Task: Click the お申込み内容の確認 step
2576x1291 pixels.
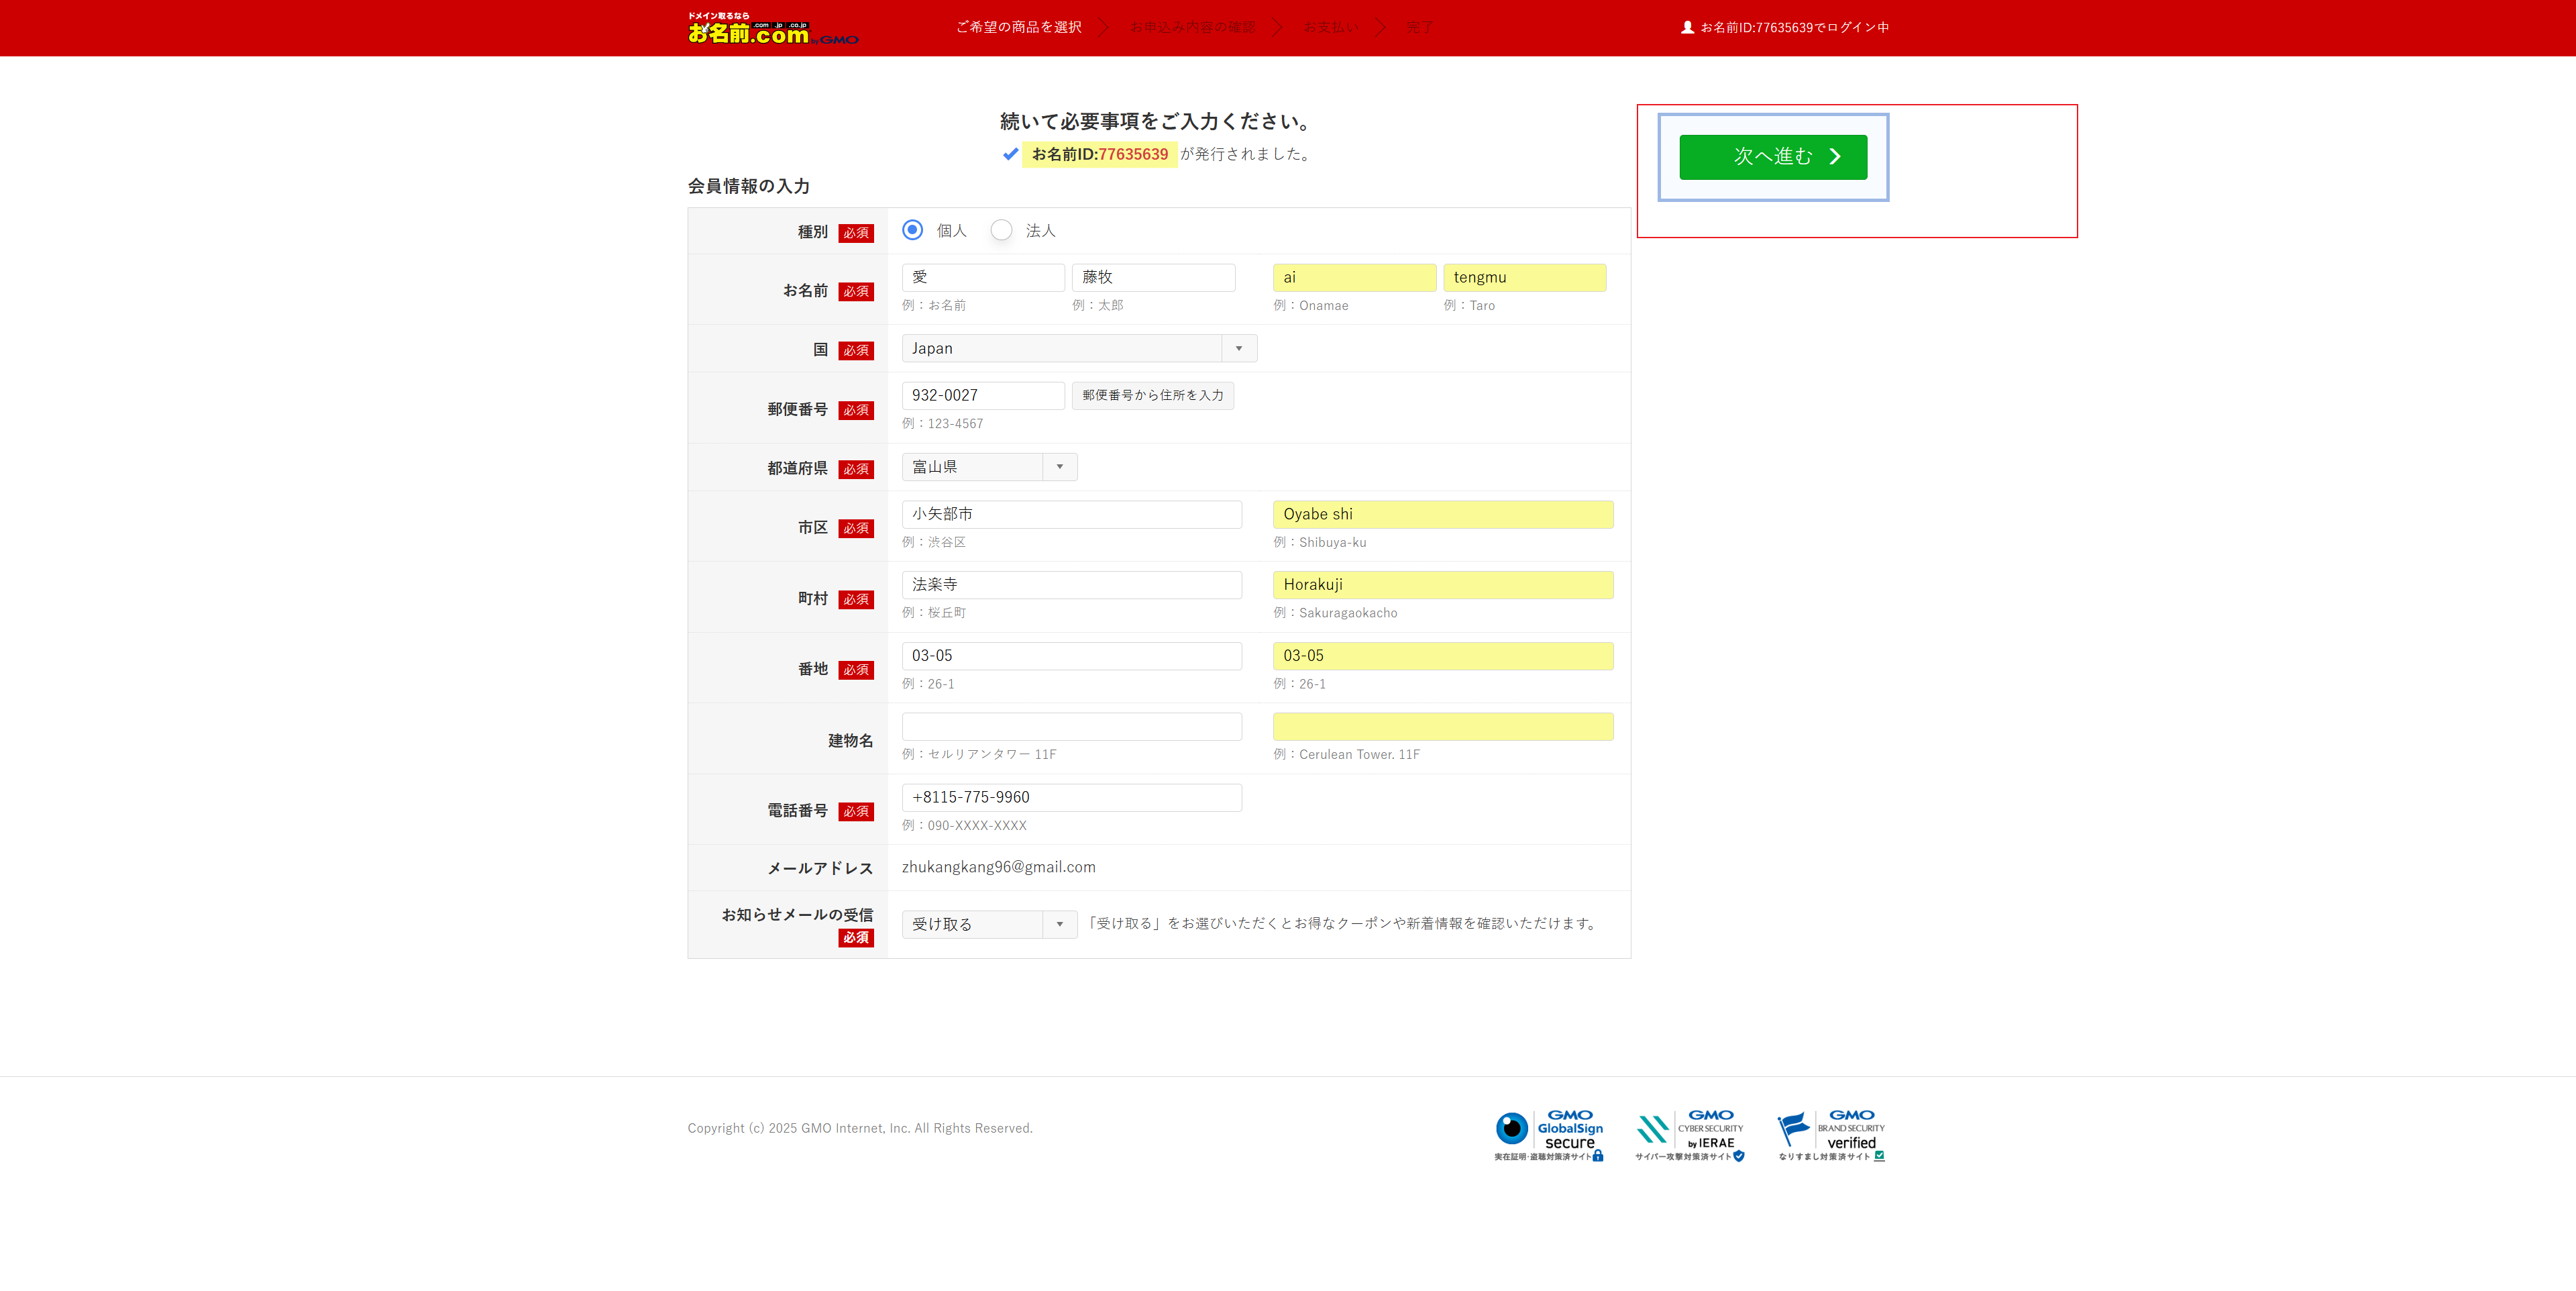Action: (1192, 27)
